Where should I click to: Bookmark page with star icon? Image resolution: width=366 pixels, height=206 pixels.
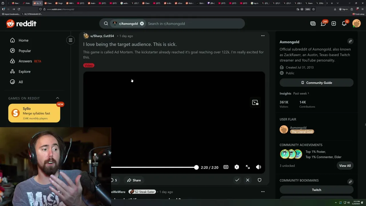[313, 9]
